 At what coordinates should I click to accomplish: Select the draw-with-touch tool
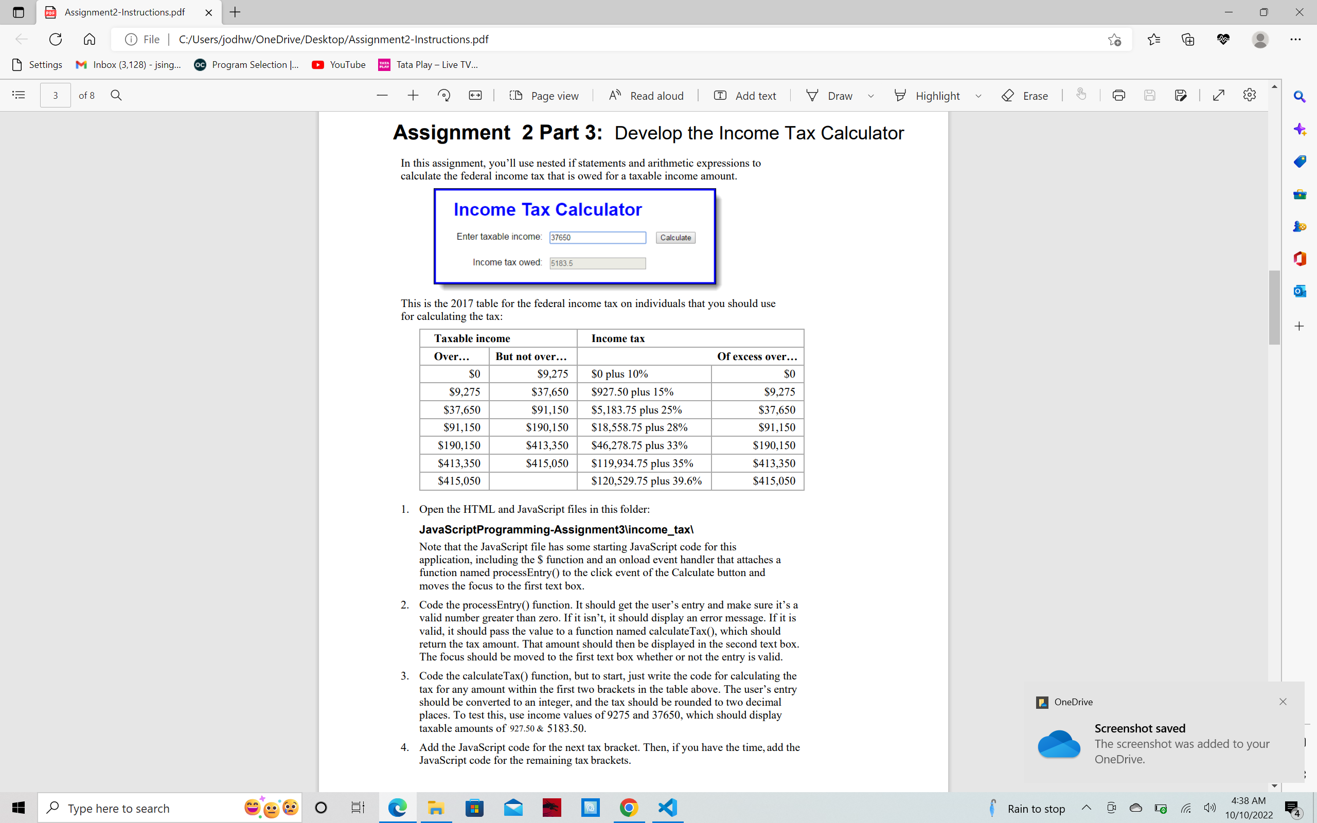pyautogui.click(x=1081, y=95)
